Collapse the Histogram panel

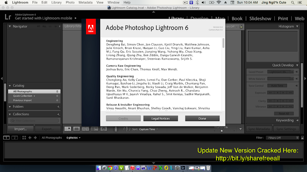coord(297,26)
